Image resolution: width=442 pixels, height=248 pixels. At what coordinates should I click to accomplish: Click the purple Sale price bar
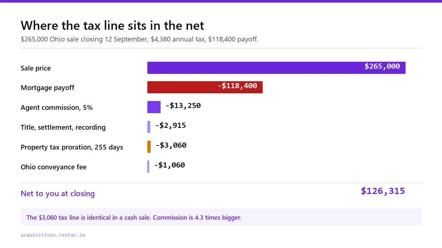pos(276,68)
